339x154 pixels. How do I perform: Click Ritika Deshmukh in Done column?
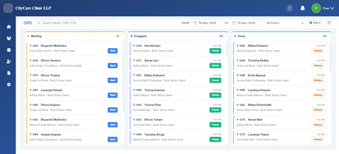[x=260, y=105]
